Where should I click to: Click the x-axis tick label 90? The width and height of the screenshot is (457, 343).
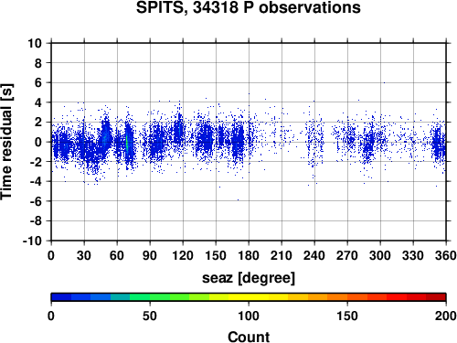150,255
